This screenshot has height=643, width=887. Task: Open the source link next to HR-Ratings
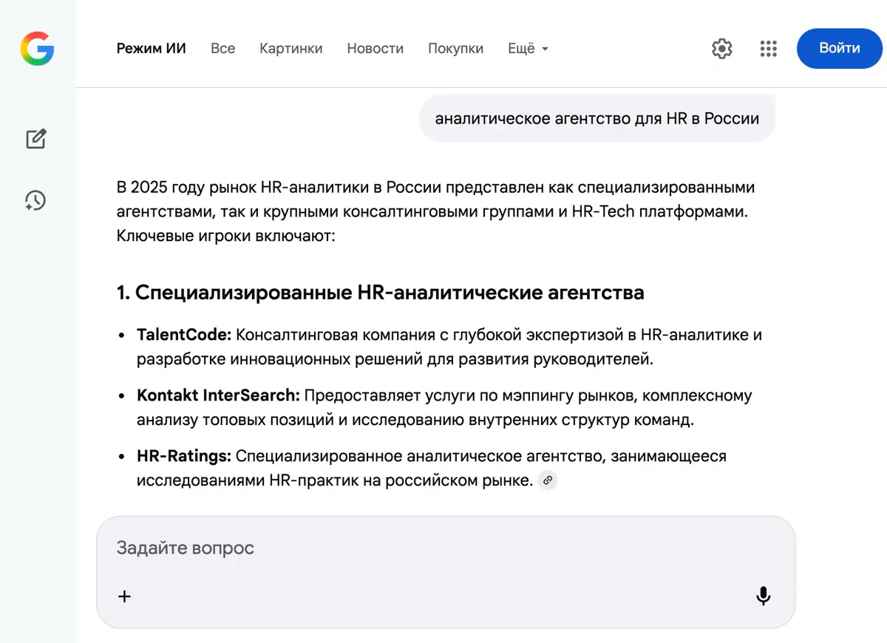pos(547,480)
